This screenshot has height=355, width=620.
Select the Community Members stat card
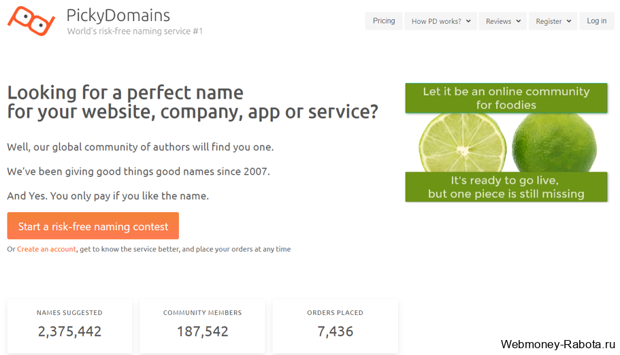tap(202, 326)
